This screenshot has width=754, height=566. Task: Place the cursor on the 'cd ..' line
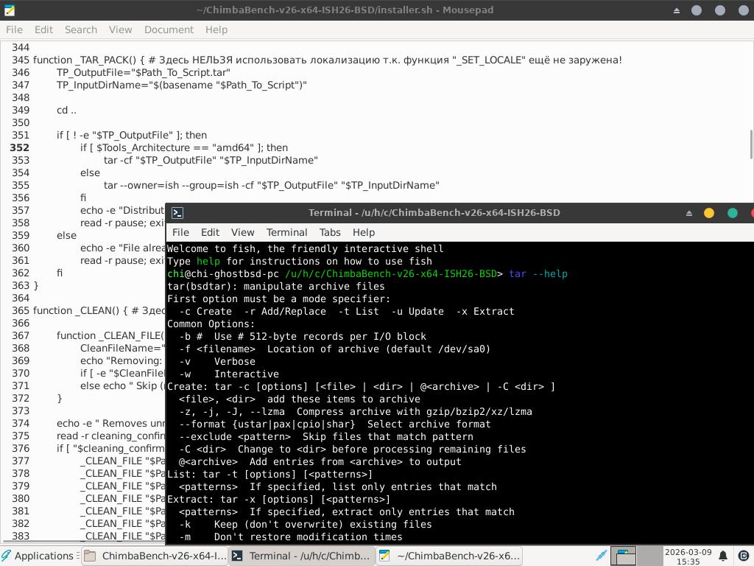click(x=66, y=111)
